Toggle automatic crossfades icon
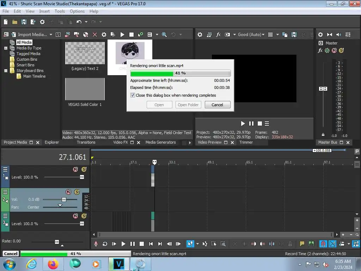 pos(332,244)
